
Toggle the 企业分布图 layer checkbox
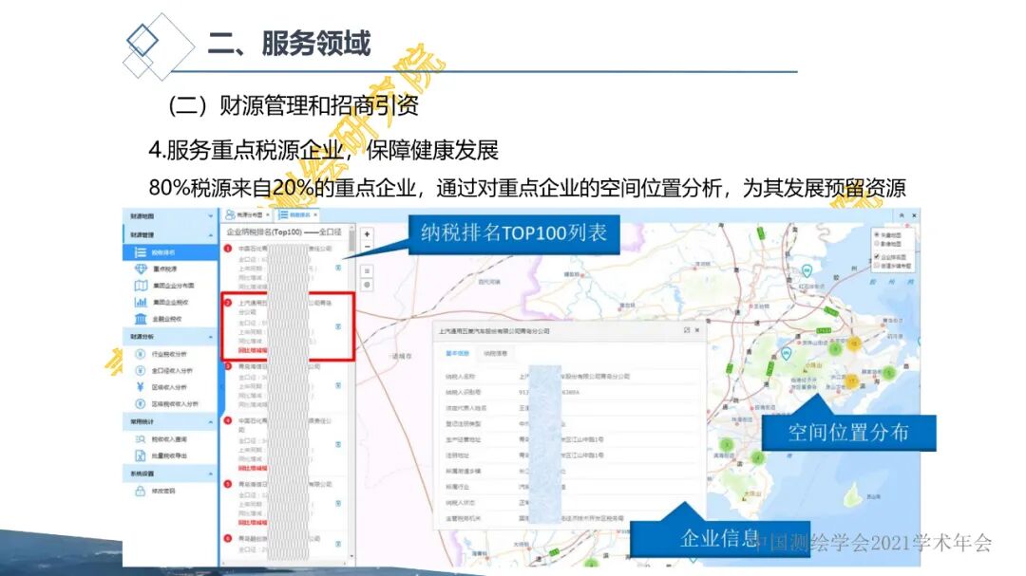877,257
